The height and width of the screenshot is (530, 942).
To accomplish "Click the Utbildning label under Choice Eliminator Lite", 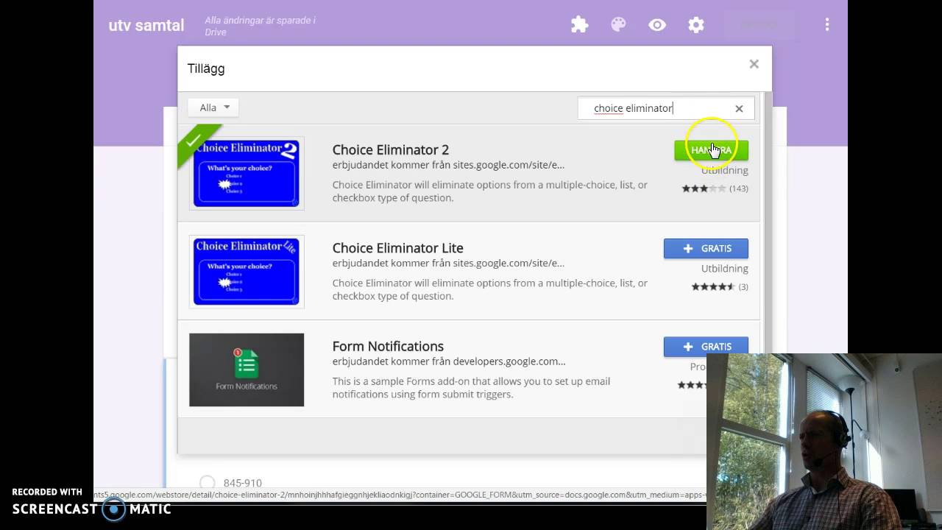I will [725, 269].
